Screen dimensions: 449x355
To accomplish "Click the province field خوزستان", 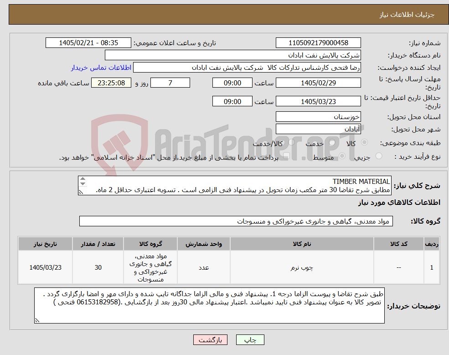I will click(x=318, y=117).
